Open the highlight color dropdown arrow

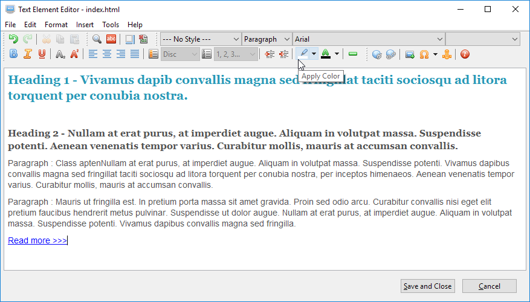pos(314,54)
